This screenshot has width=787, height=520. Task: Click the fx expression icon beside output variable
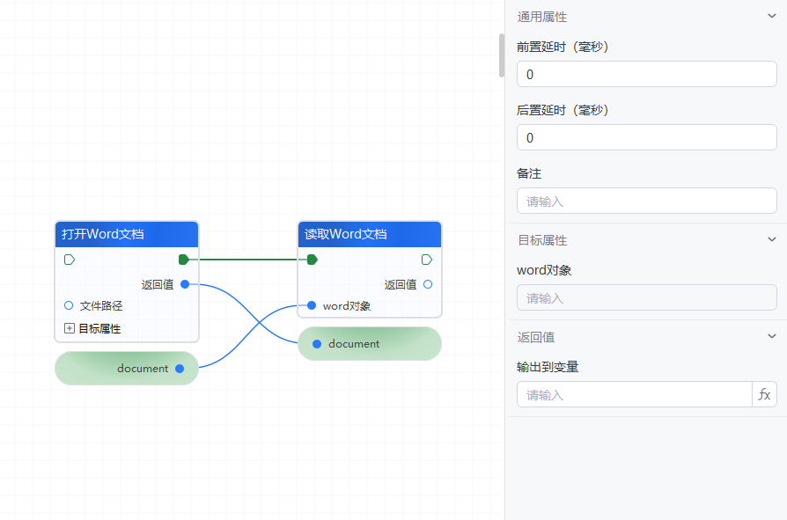(764, 395)
